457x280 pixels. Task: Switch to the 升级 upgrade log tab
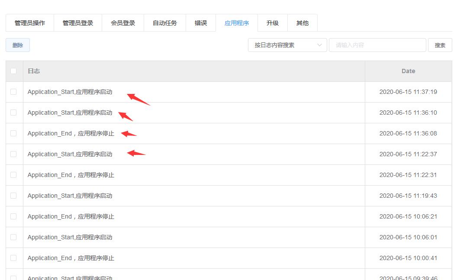point(273,23)
